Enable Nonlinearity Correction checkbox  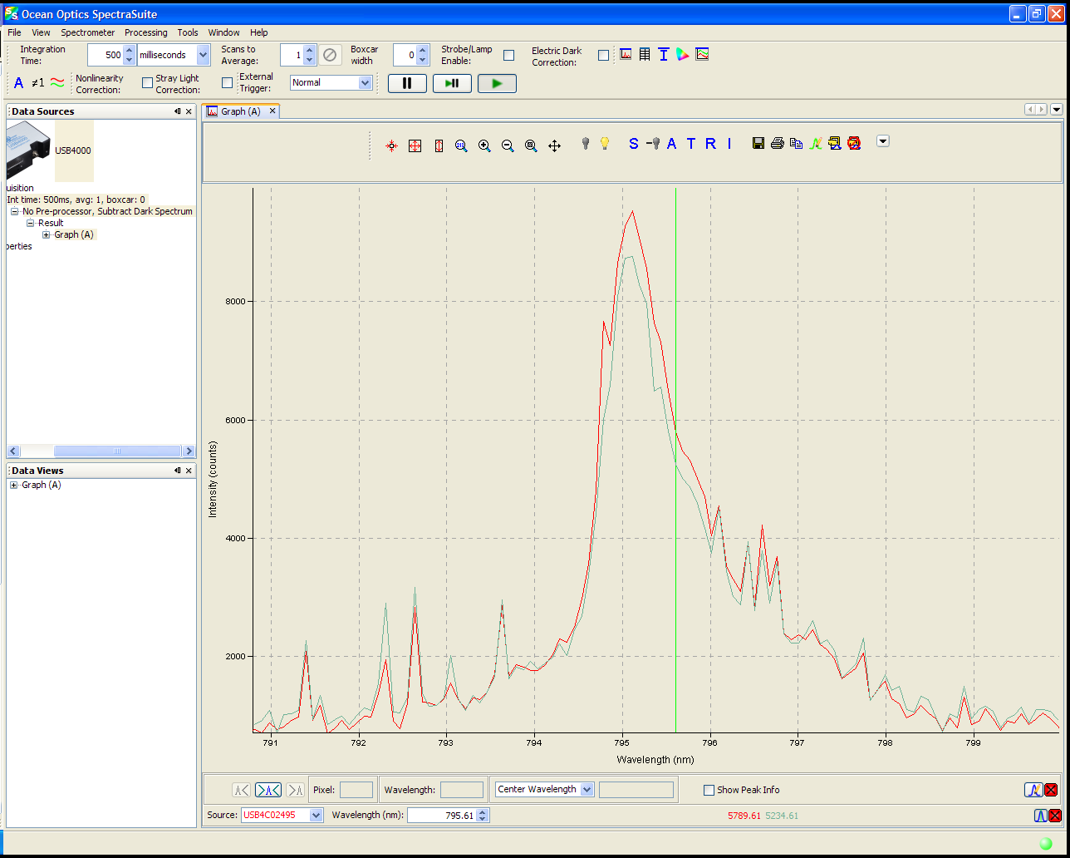coord(147,82)
